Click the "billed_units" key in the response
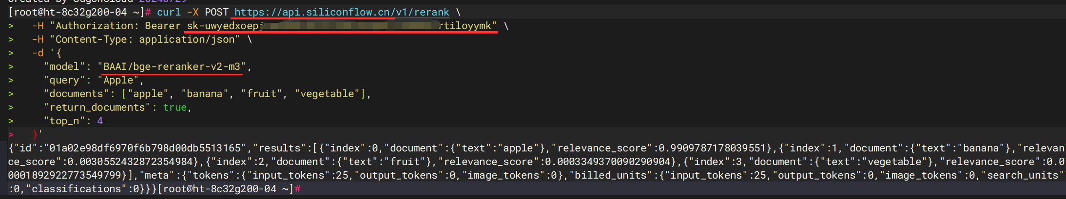Screen dimensions: 1066x199 611,175
